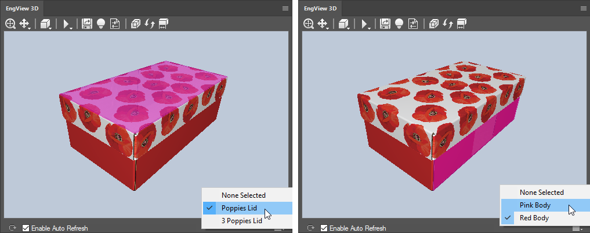Choose None Selected in the left popup

pyautogui.click(x=243, y=195)
